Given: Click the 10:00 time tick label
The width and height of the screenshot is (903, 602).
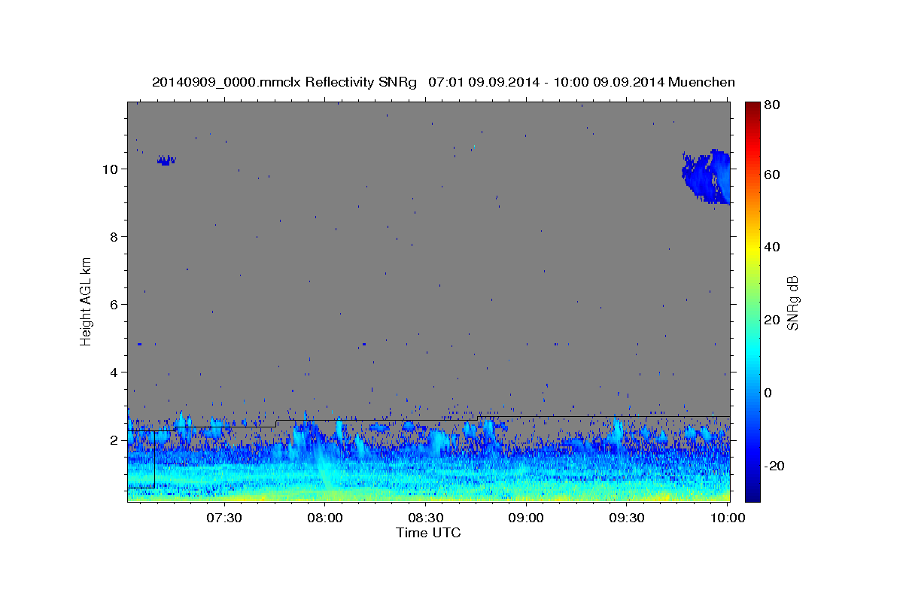Looking at the screenshot, I should point(727,518).
